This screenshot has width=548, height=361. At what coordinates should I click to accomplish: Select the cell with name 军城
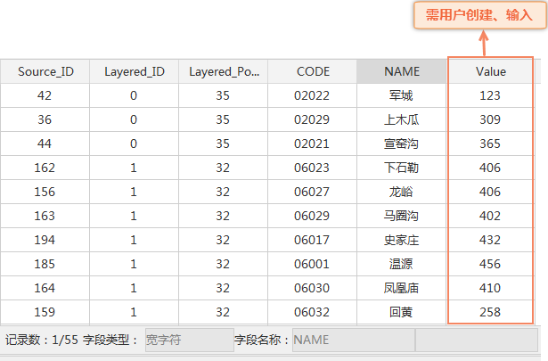click(x=401, y=95)
